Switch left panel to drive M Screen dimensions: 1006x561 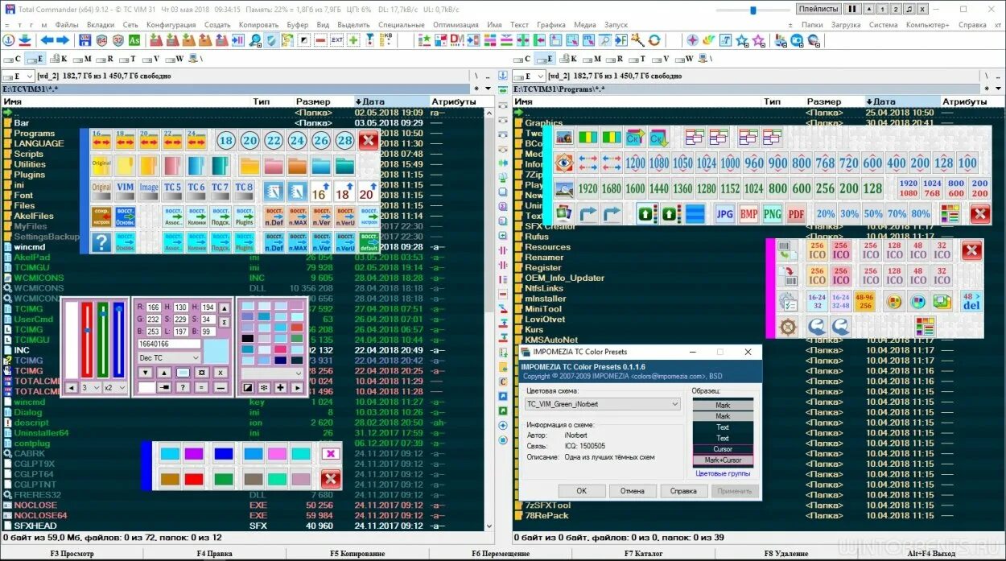click(x=81, y=59)
